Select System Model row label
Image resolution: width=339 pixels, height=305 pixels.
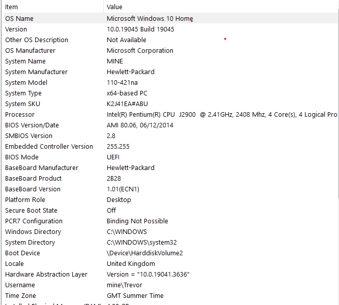click(x=26, y=82)
